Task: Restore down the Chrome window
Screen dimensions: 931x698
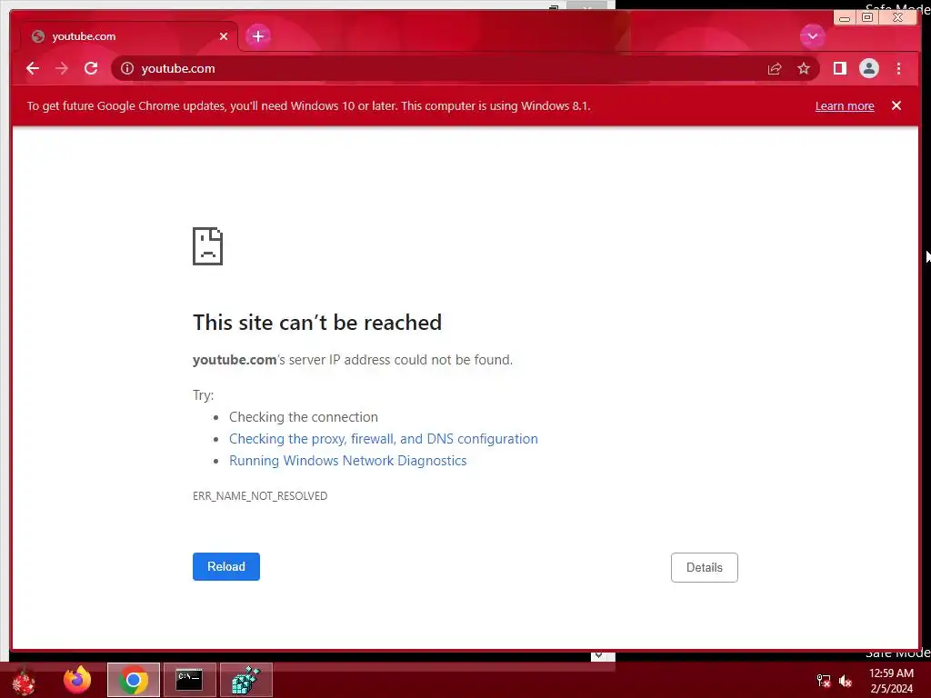Action: coord(866,18)
